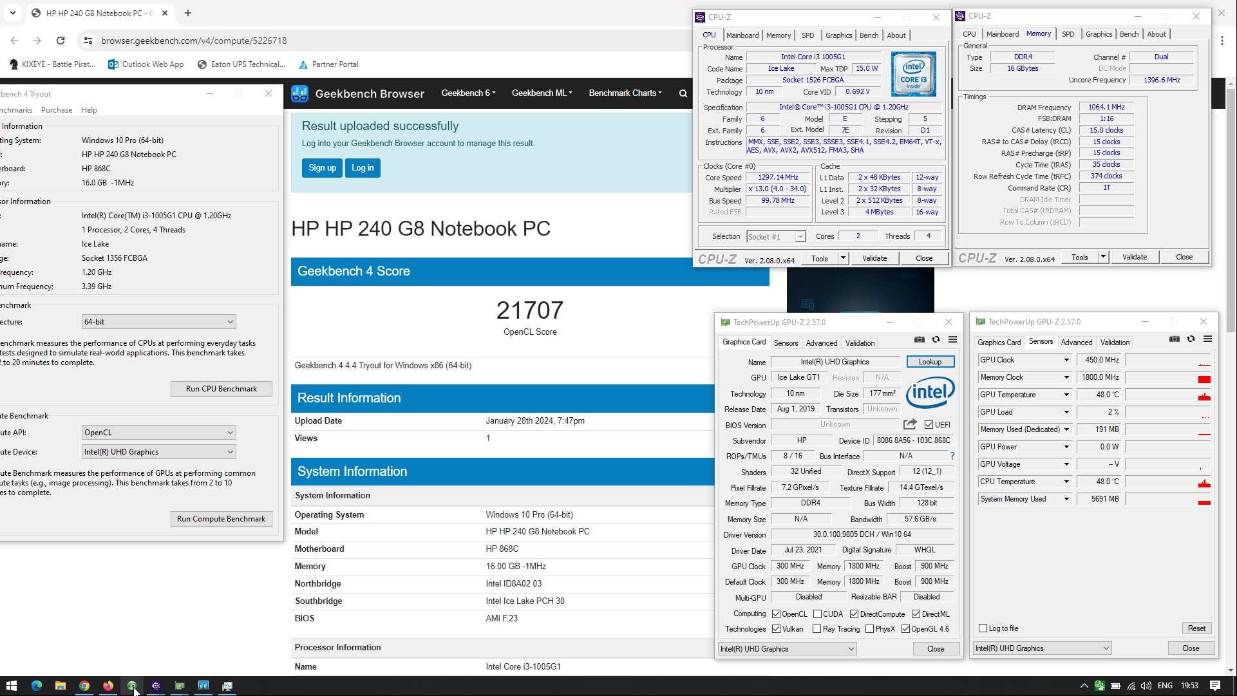
Task: Click the GPU Temperature sensor graph
Action: pos(1168,395)
